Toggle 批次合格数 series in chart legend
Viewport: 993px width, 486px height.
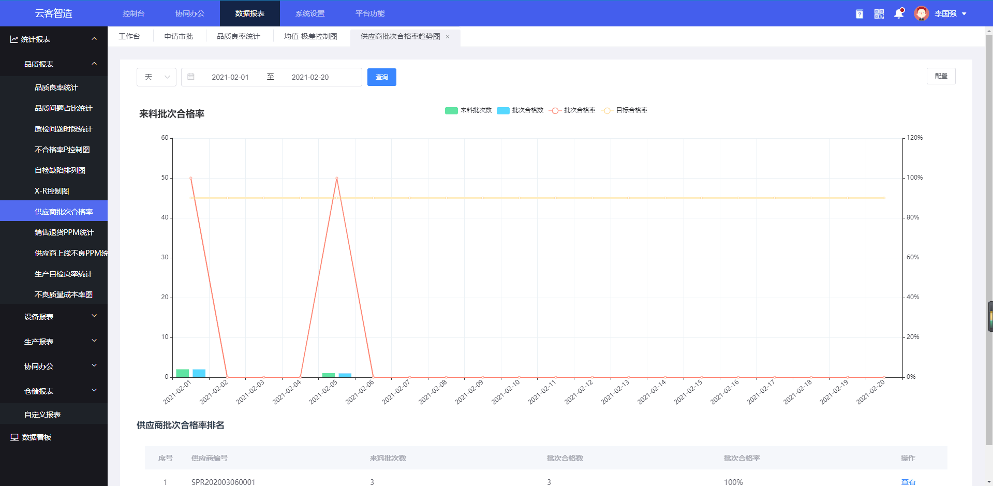tap(503, 110)
